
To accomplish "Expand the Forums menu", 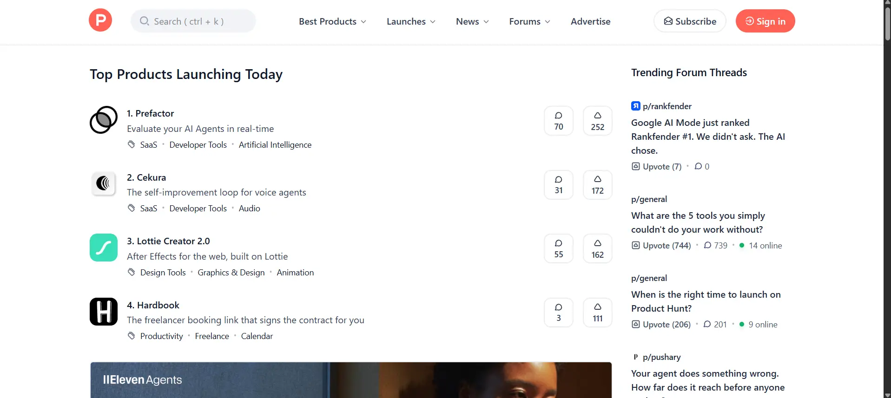I will click(x=529, y=21).
